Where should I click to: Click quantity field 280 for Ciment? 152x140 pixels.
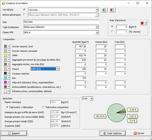coord(81,69)
